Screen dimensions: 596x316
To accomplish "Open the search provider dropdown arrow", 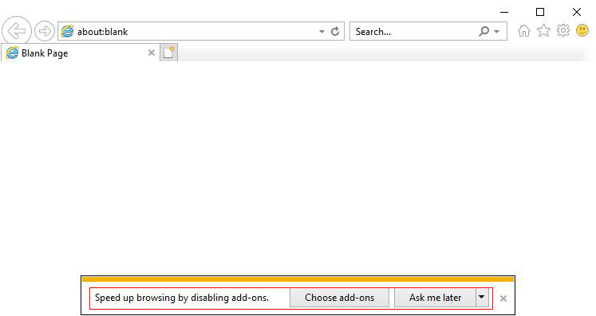I will (497, 32).
